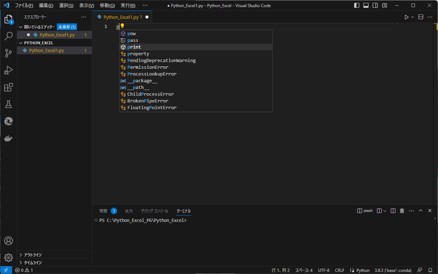438x274 pixels.
Task: Switch to the Output tab (出力)
Action: (x=129, y=211)
